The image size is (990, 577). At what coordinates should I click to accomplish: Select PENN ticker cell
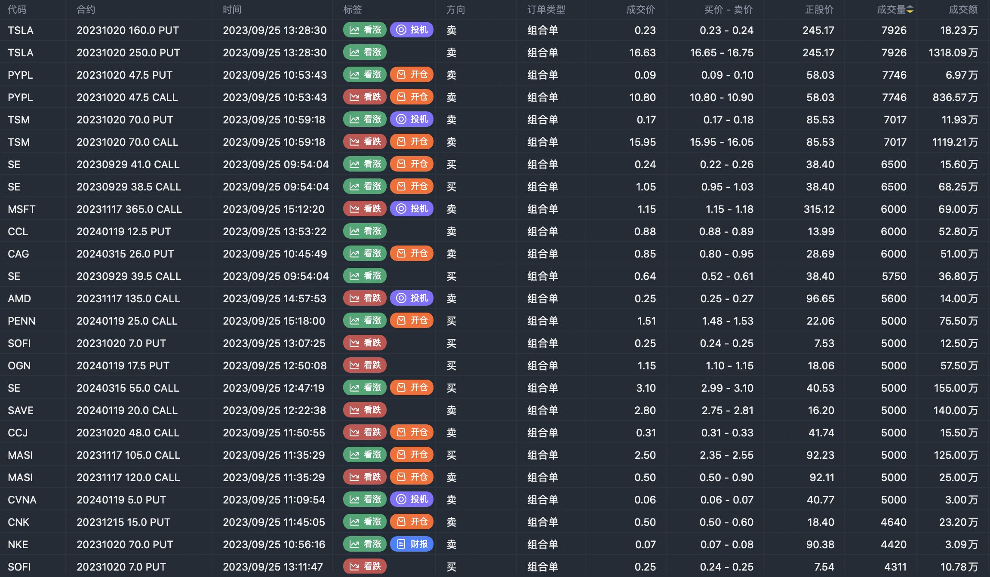[x=22, y=321]
